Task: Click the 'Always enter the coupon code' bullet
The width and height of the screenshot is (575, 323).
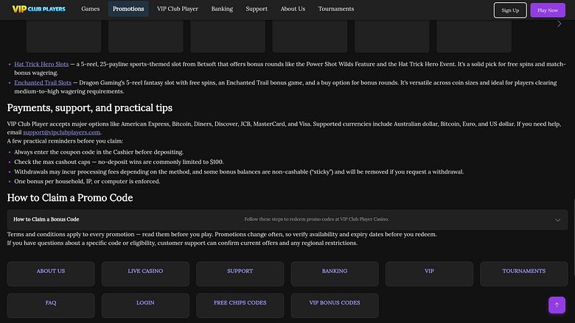Action: click(x=99, y=152)
